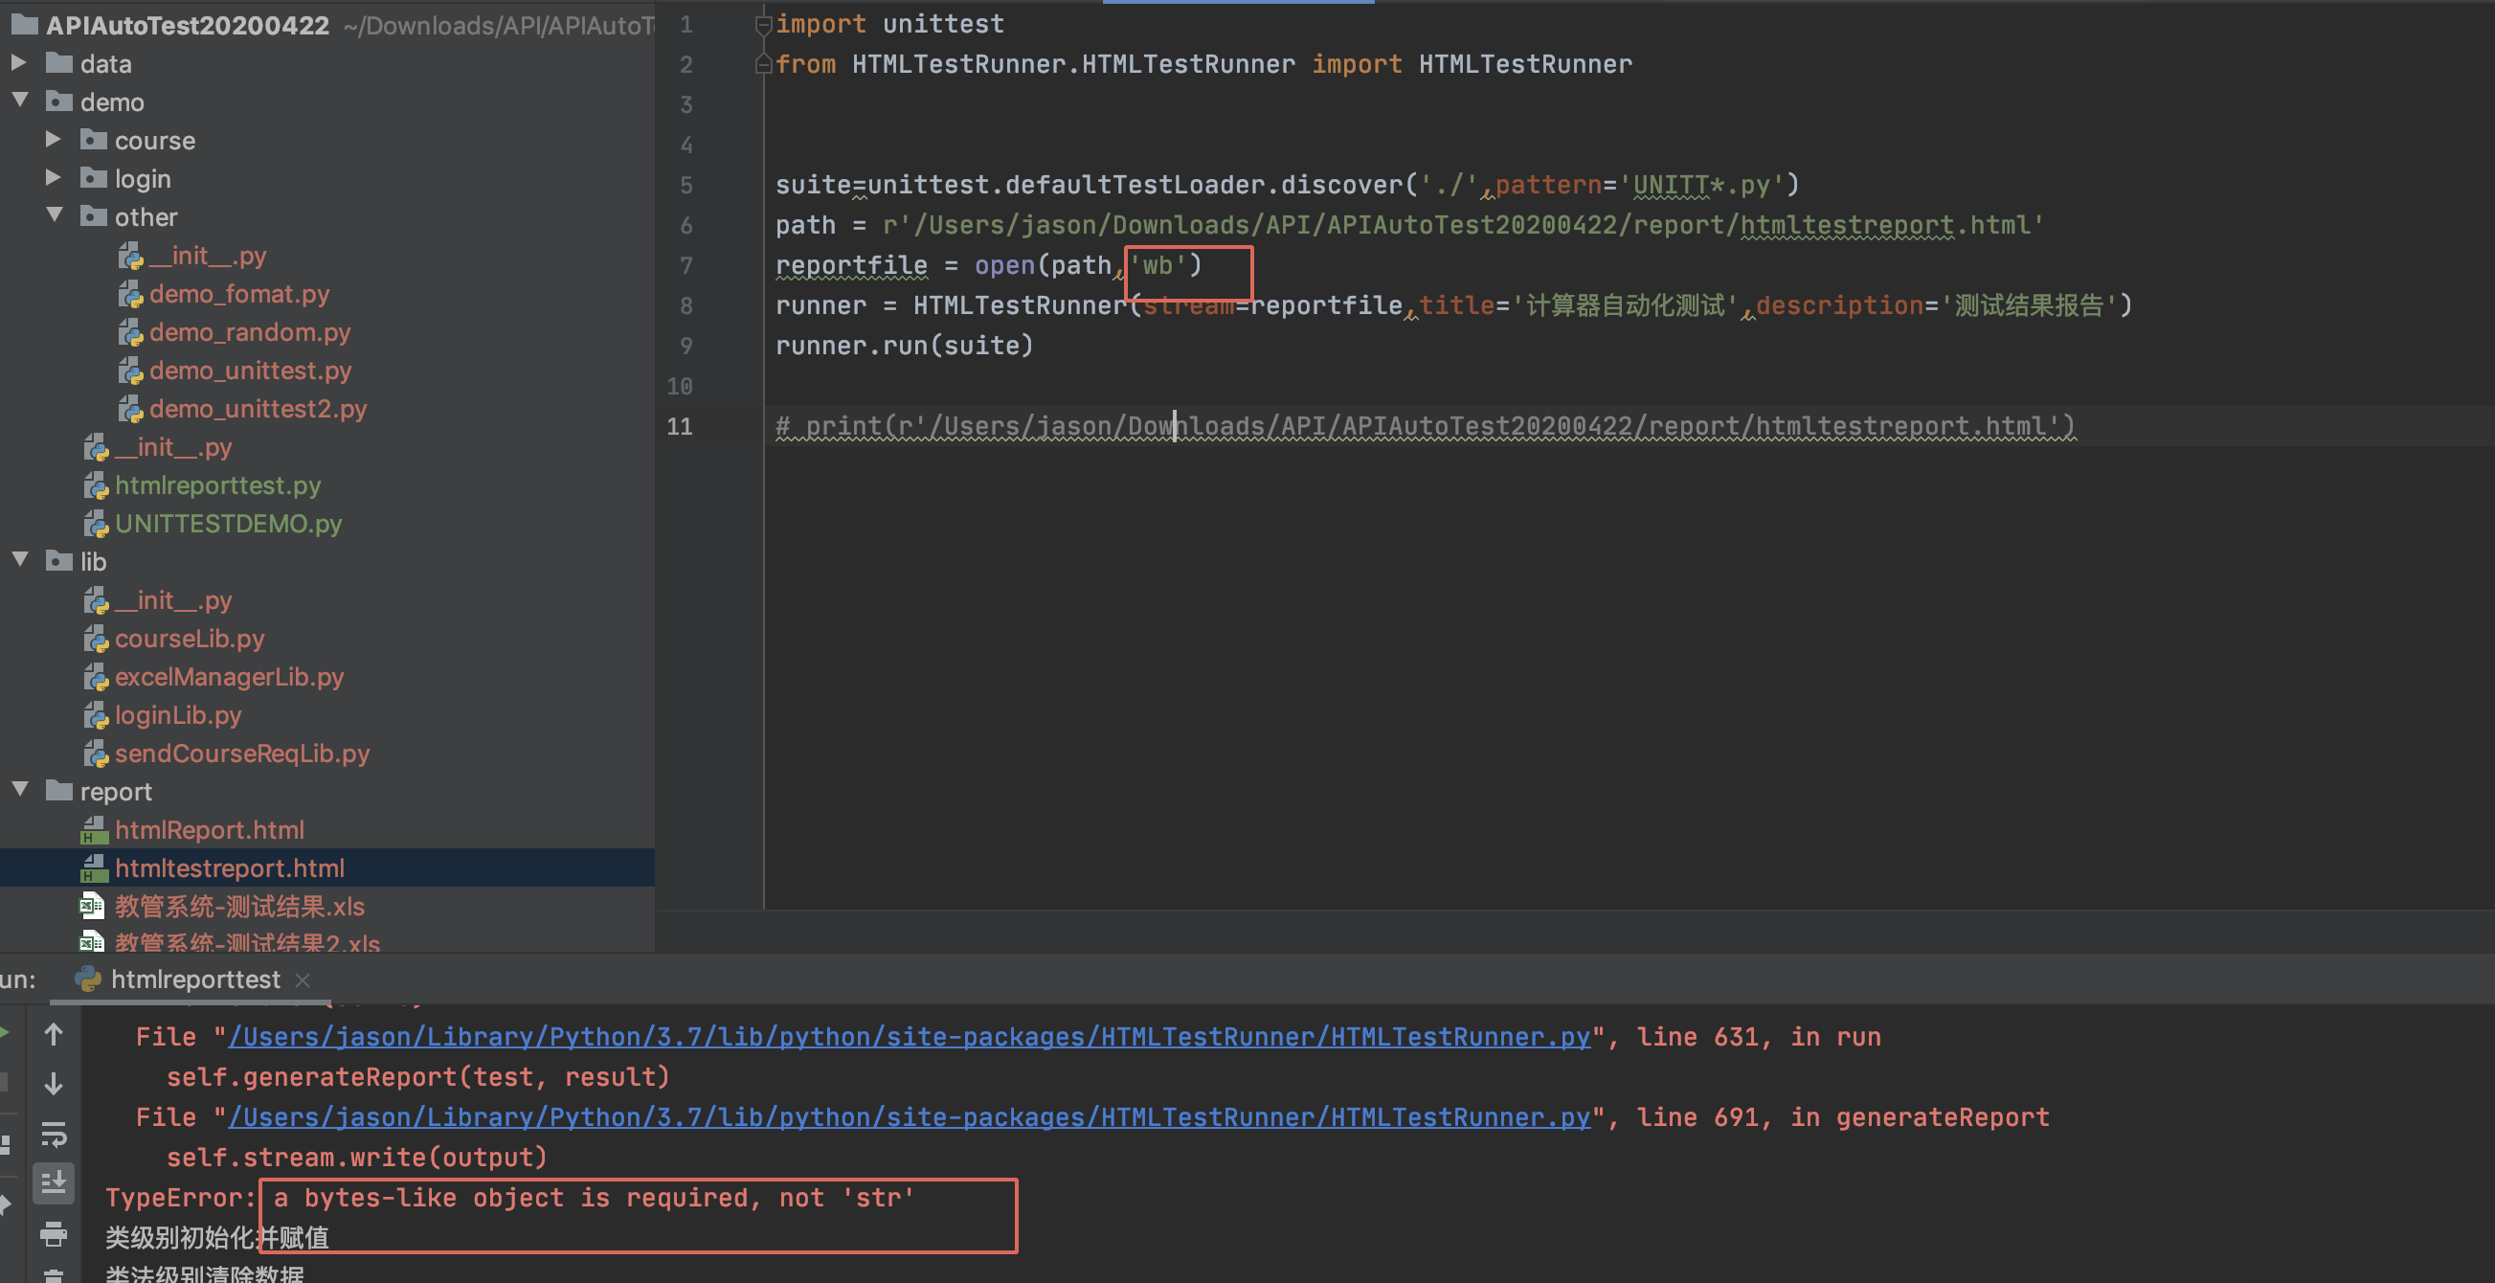This screenshot has width=2495, height=1283.
Task: Toggle scroll-to-end in the Run console
Action: point(54,1182)
